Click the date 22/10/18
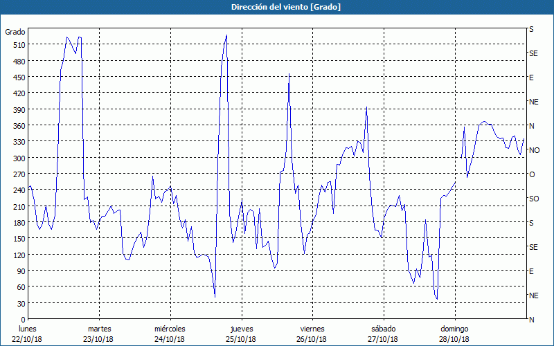The width and height of the screenshot is (554, 346). click(x=27, y=339)
